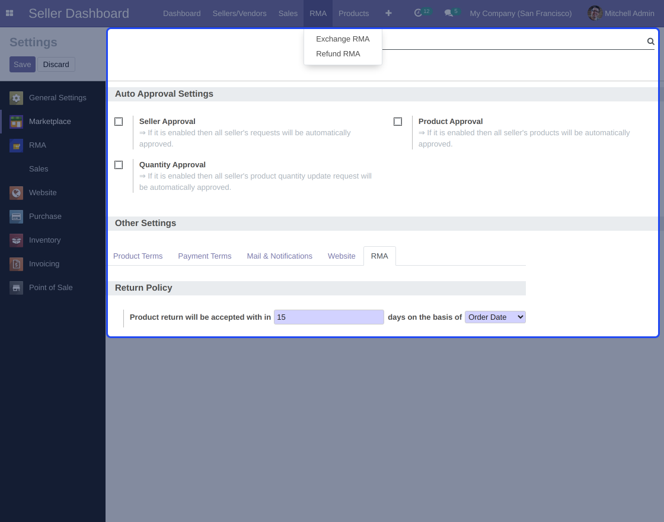Viewport: 664px width, 522px height.
Task: Open Website settings in sidebar
Action: pyautogui.click(x=53, y=193)
